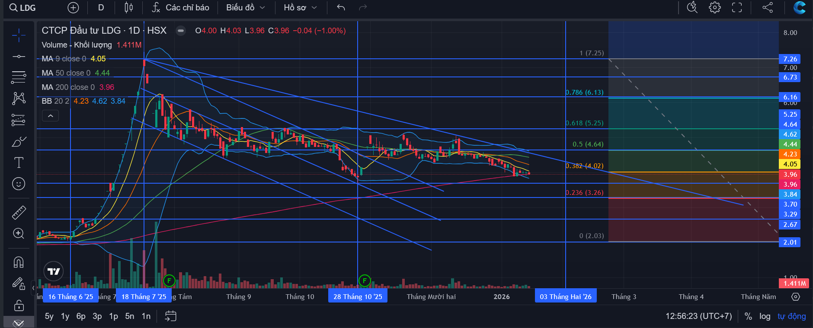Toggle stay in drawing mode
The width and height of the screenshot is (813, 328).
point(19,283)
